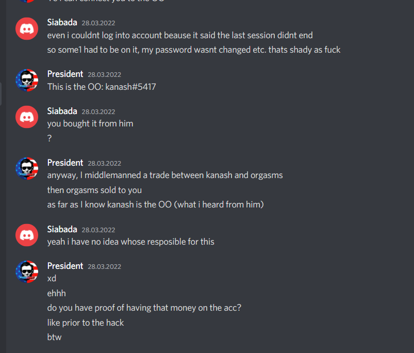Click Siabada's avatar on the session-didn't-end message
414x353 pixels.
click(27, 28)
